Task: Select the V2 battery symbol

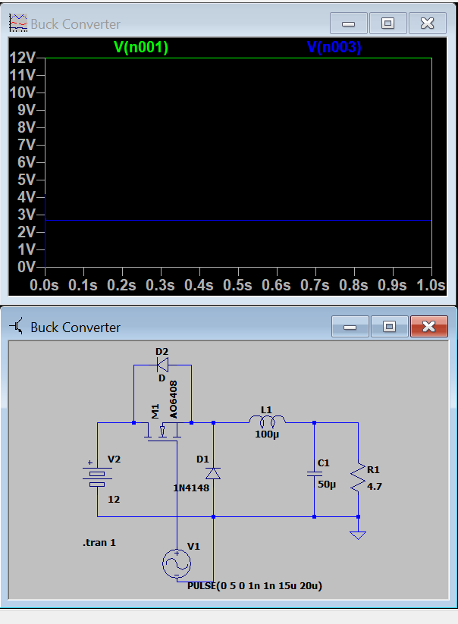Action: click(97, 476)
